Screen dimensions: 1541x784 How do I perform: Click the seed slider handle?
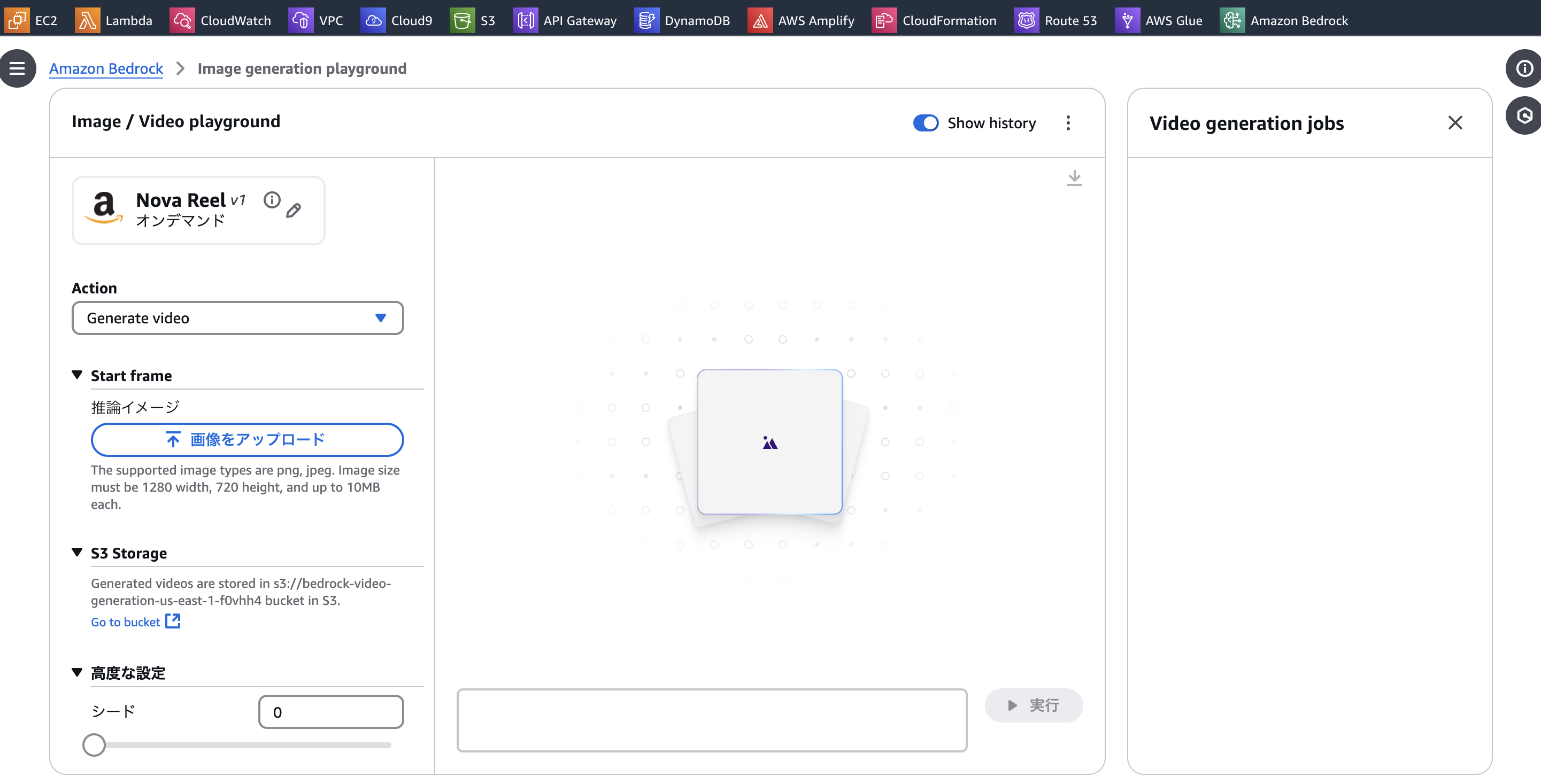(94, 745)
